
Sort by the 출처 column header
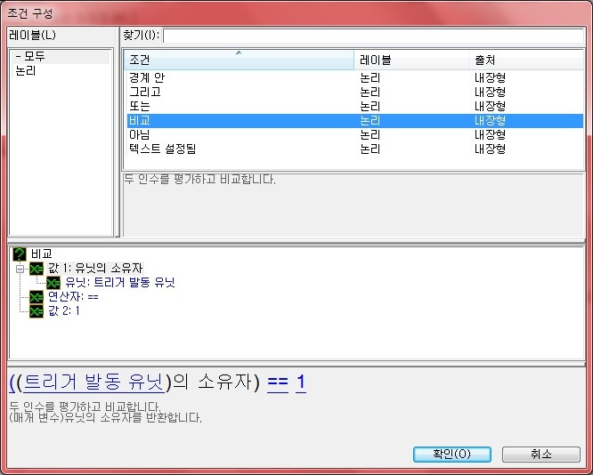pyautogui.click(x=526, y=60)
